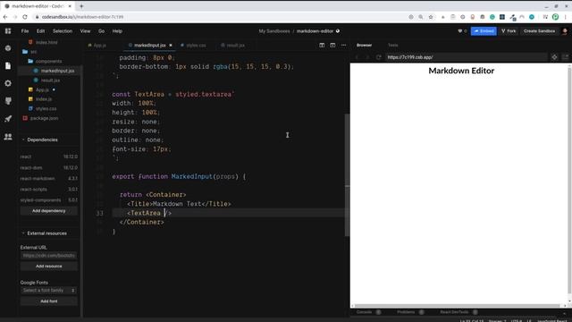Open the Chrome profile avatar
Image resolution: width=572 pixels, height=322 pixels.
tap(555, 17)
